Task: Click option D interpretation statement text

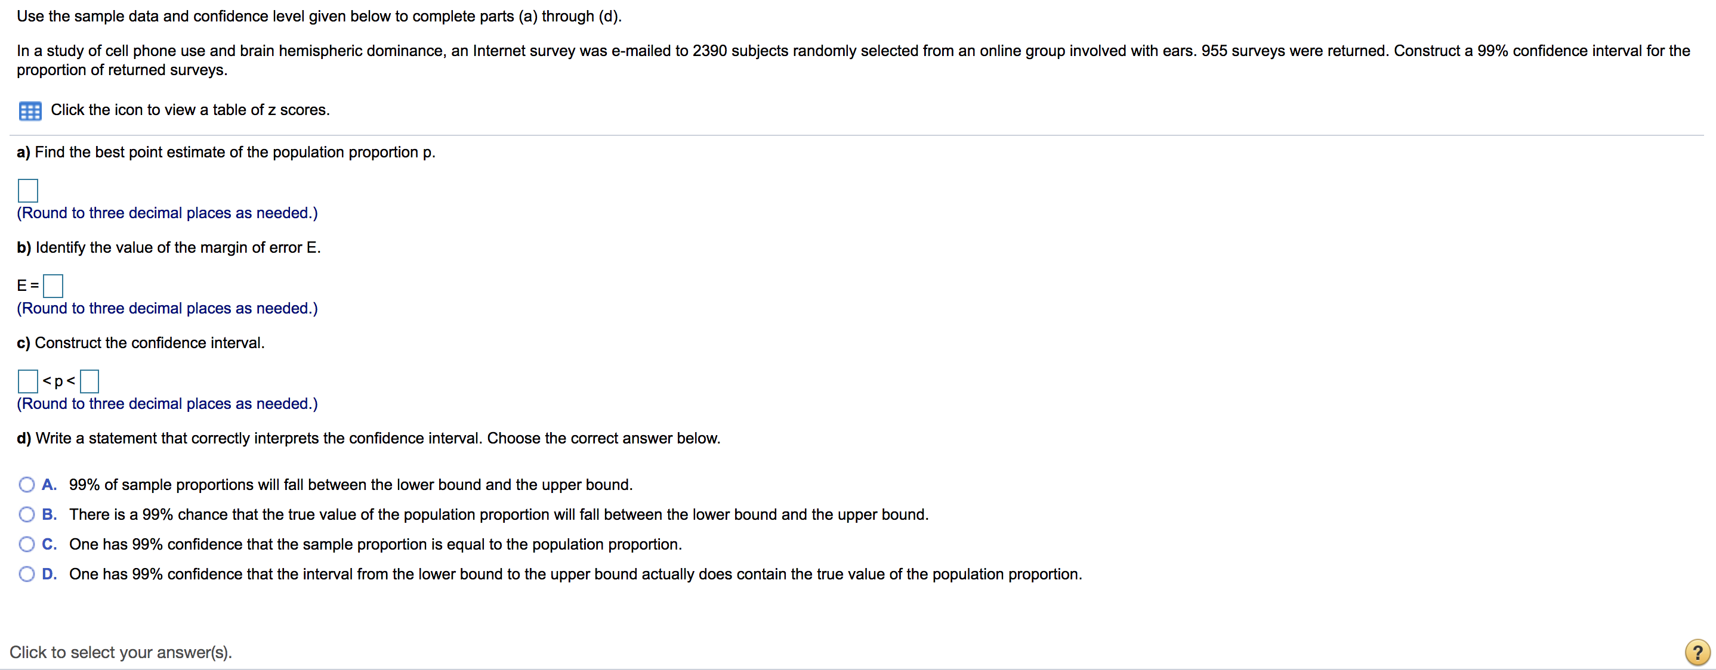Action: pyautogui.click(x=573, y=573)
